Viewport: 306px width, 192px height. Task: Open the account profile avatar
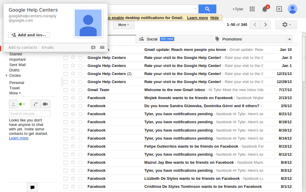click(292, 9)
